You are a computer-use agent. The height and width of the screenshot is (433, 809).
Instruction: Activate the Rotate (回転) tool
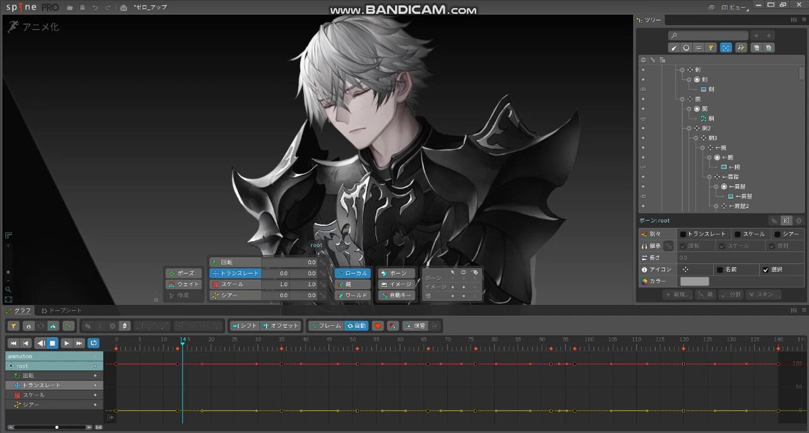235,263
